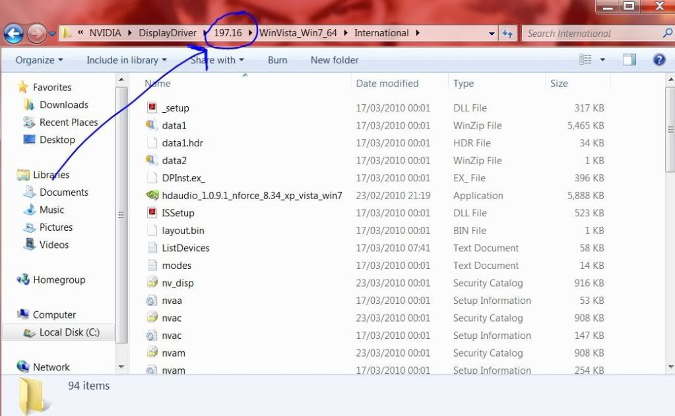Click the modes text document icon
This screenshot has height=416, width=675.
click(152, 265)
